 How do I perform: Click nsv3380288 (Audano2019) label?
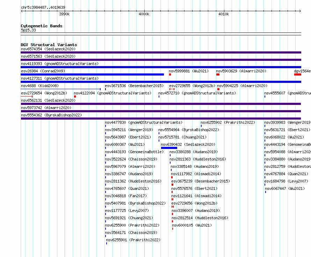194,152
